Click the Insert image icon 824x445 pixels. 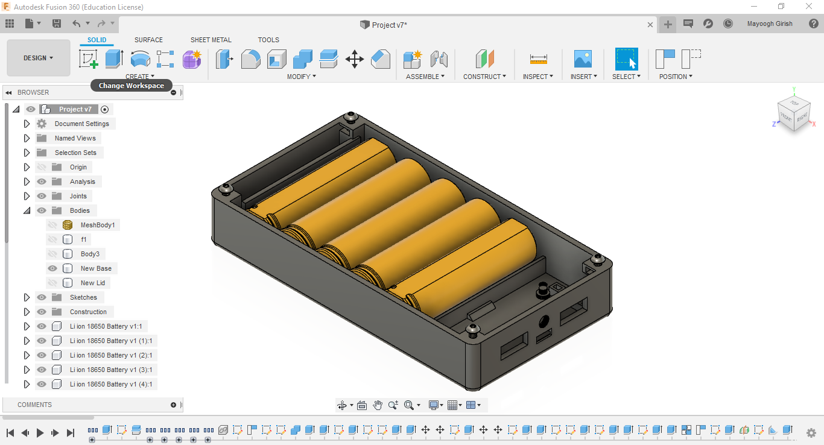point(583,59)
